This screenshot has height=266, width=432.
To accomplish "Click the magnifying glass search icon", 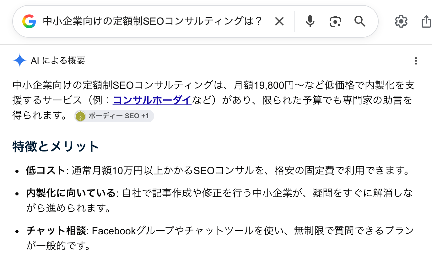I will click(360, 21).
